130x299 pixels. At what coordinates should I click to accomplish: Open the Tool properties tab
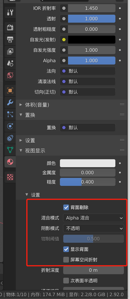tap(10, 12)
